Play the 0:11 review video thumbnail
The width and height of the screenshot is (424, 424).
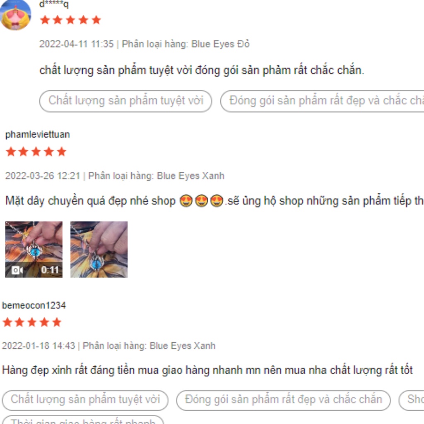pyautogui.click(x=34, y=249)
